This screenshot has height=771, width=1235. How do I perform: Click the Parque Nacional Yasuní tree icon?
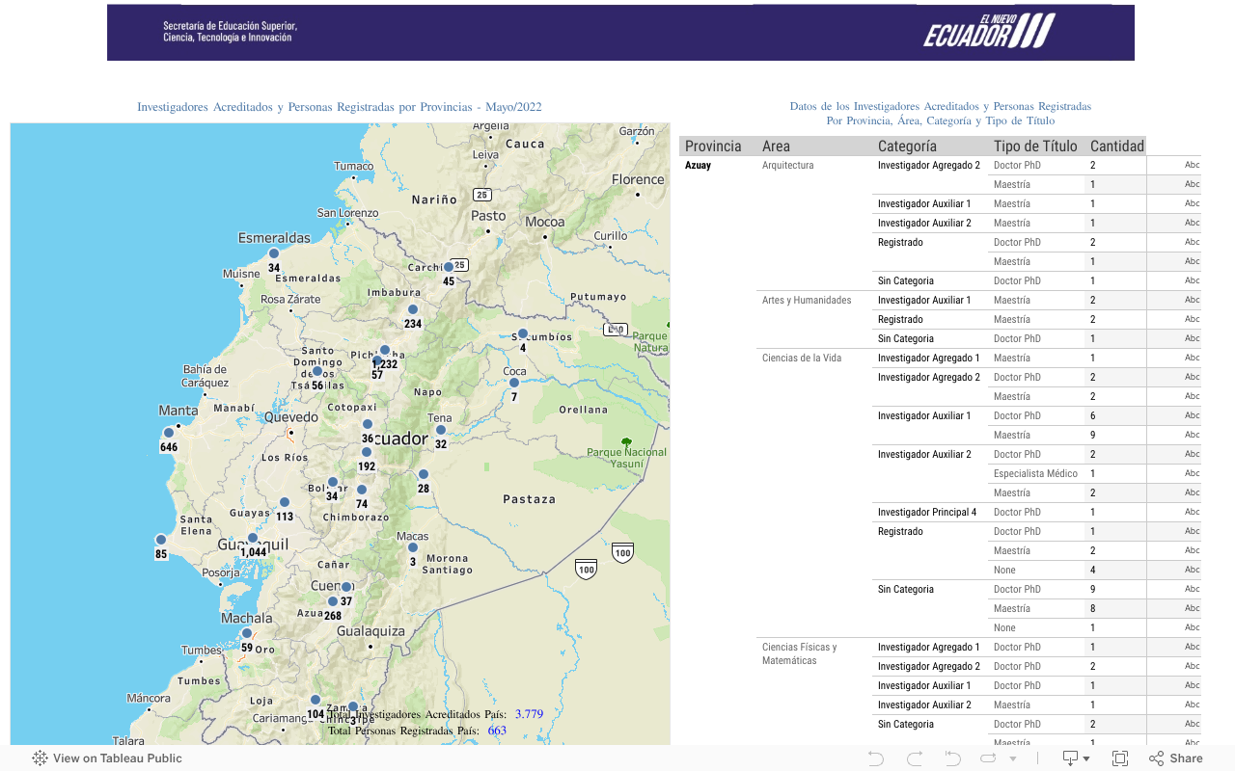(x=626, y=441)
